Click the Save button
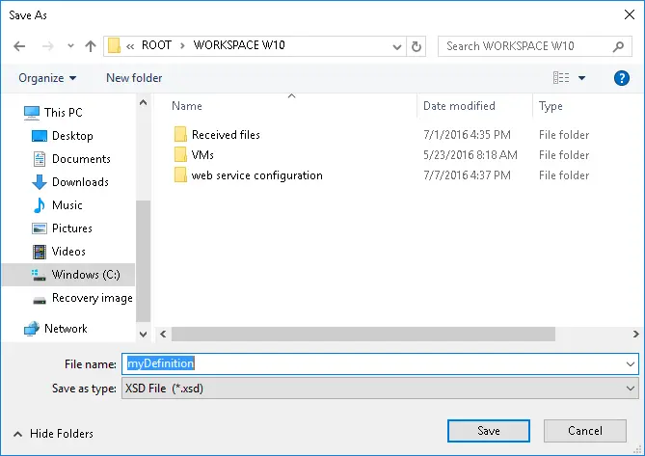 [x=489, y=431]
